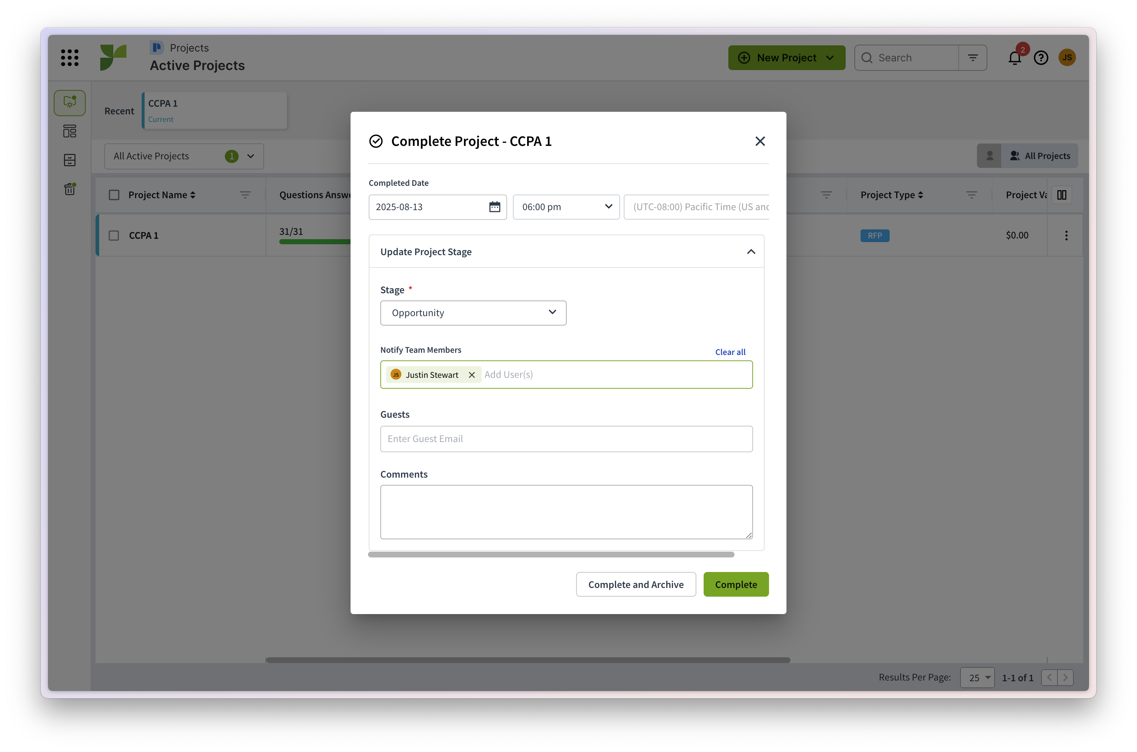Click the Complete and Archive button
Image resolution: width=1137 pixels, height=752 pixels.
pyautogui.click(x=635, y=584)
